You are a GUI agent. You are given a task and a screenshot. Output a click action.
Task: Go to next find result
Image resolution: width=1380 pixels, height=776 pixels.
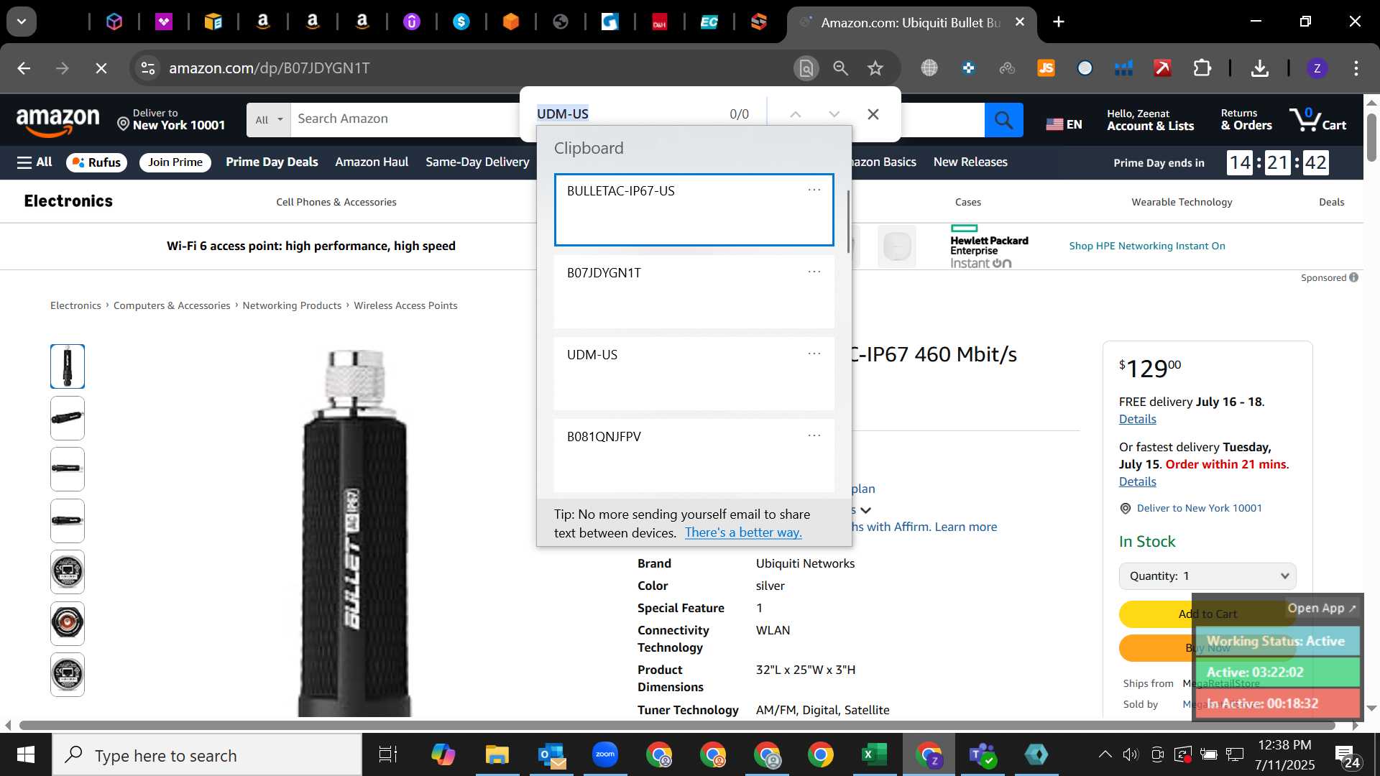pos(834,114)
